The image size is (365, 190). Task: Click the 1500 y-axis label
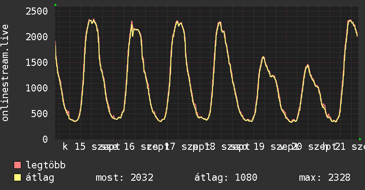(x=37, y=62)
